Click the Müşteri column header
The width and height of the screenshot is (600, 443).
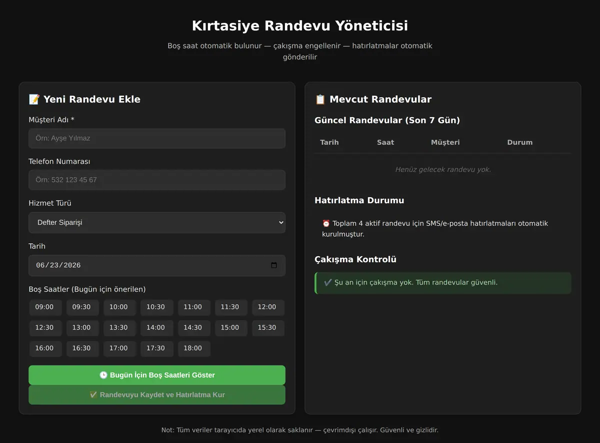click(x=445, y=142)
